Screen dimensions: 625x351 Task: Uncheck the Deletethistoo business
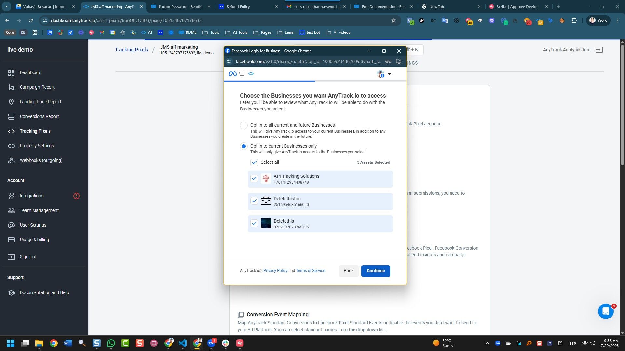click(x=254, y=201)
